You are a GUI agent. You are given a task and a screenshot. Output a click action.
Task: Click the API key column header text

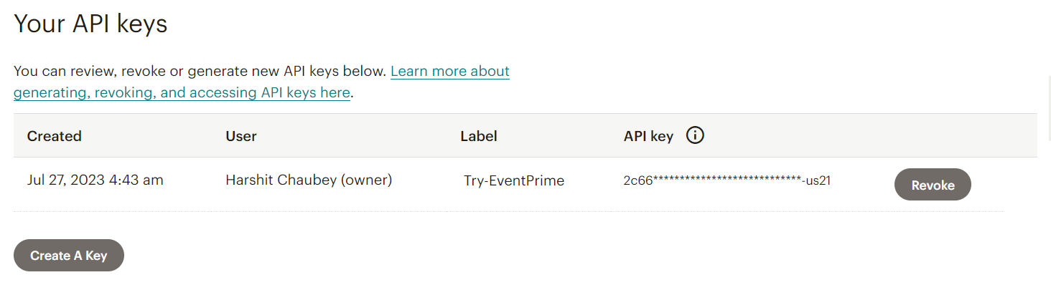(x=648, y=136)
